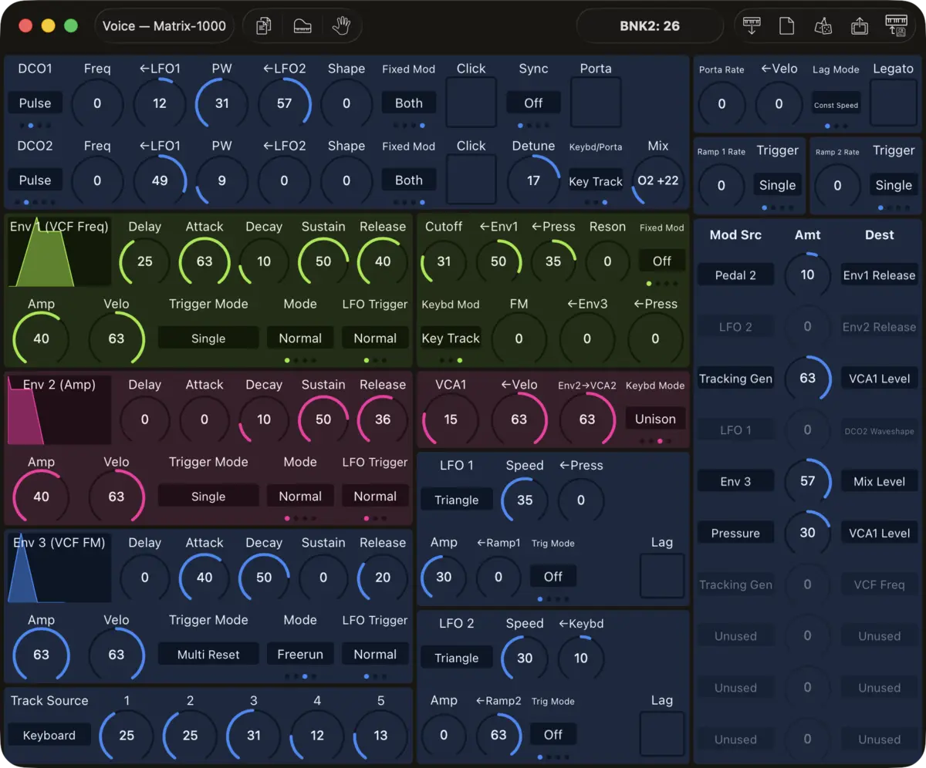
Task: Select the dimmed VCF Freq mod destination
Action: (x=879, y=584)
